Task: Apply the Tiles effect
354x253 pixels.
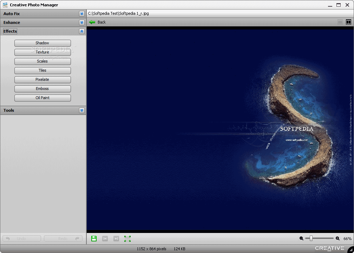Action: click(x=42, y=71)
